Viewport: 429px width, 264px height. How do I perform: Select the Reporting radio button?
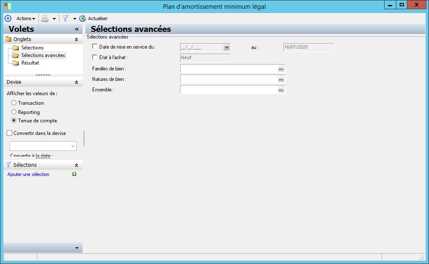click(14, 112)
